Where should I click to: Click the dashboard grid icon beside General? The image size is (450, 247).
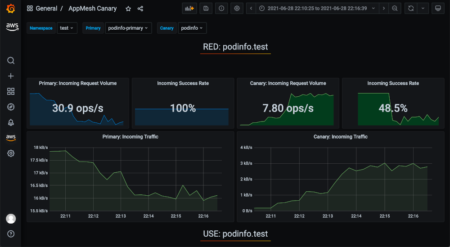pos(30,8)
